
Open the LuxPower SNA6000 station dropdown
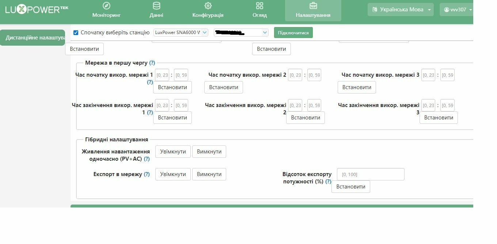181,33
